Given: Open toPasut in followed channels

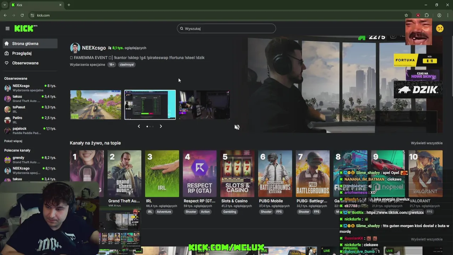Looking at the screenshot, I should (30, 109).
